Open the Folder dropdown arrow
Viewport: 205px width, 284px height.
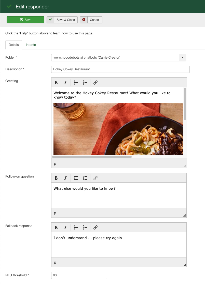coord(182,58)
